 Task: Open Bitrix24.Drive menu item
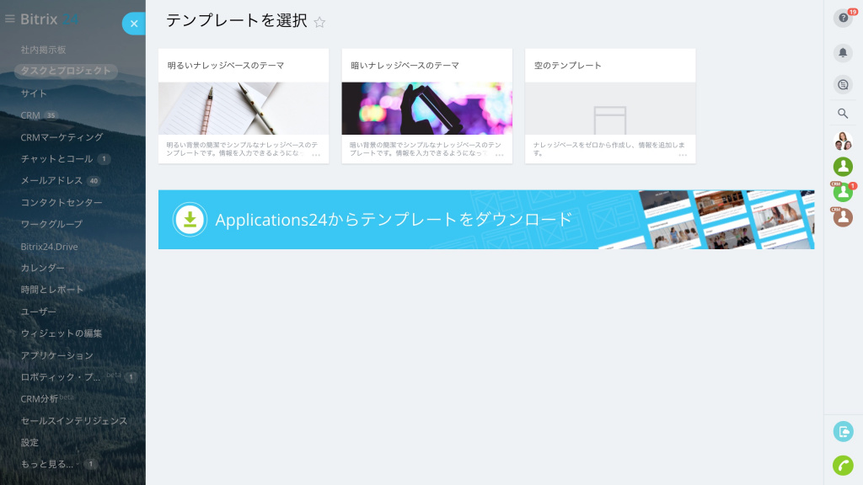point(49,247)
